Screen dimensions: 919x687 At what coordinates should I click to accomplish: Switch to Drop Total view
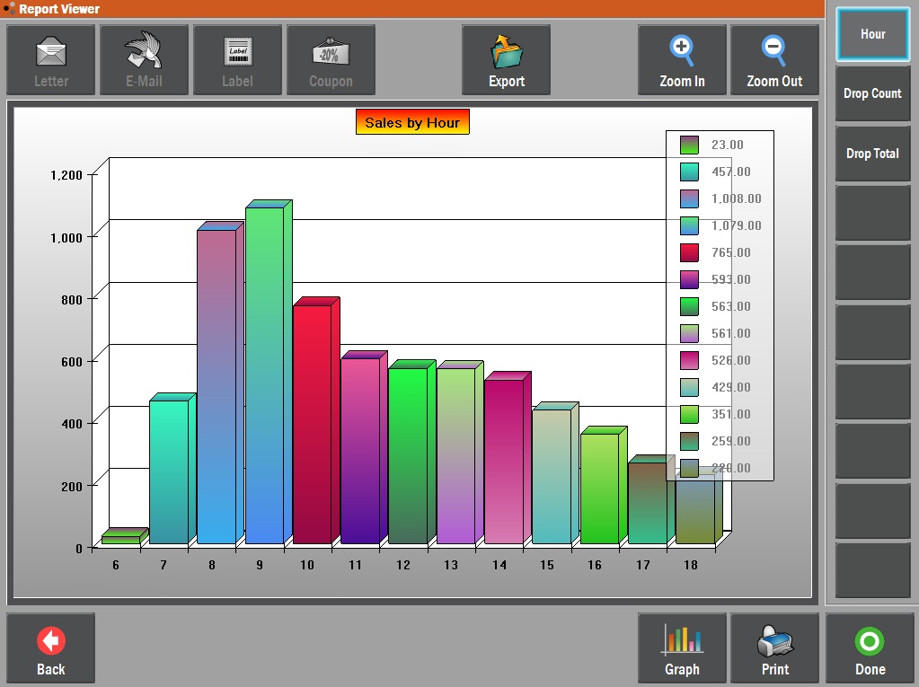click(872, 154)
